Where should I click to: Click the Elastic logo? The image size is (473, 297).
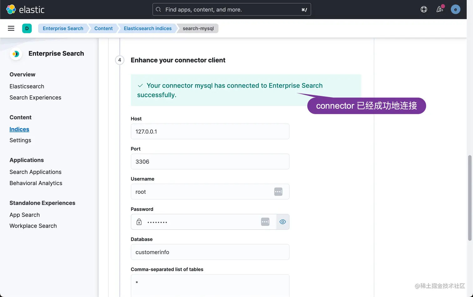(25, 9)
